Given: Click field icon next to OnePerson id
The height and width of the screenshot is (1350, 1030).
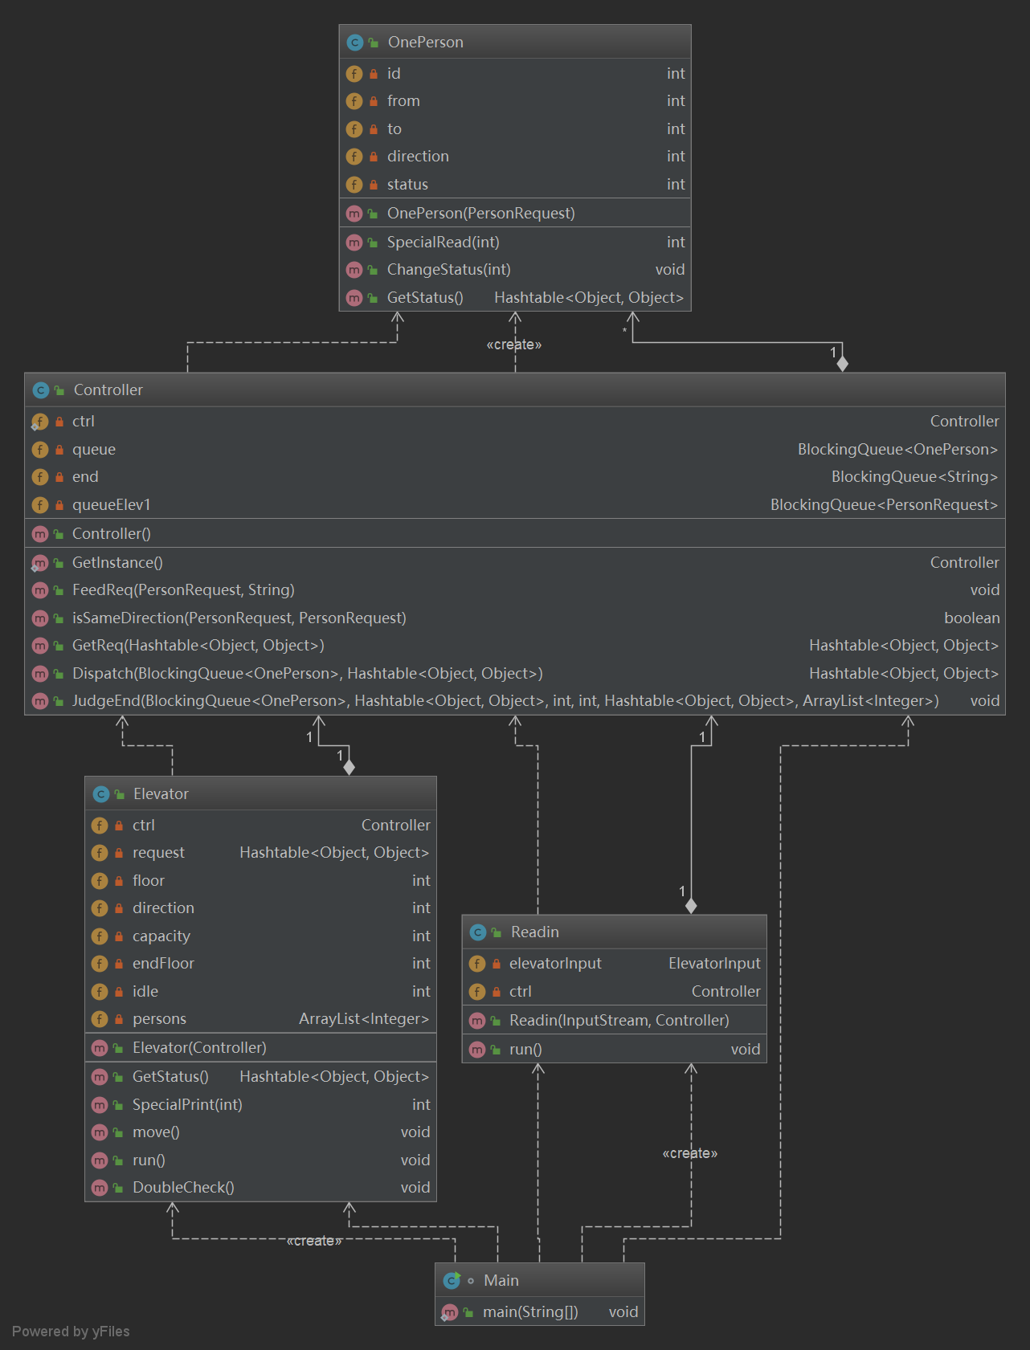Looking at the screenshot, I should (x=354, y=73).
